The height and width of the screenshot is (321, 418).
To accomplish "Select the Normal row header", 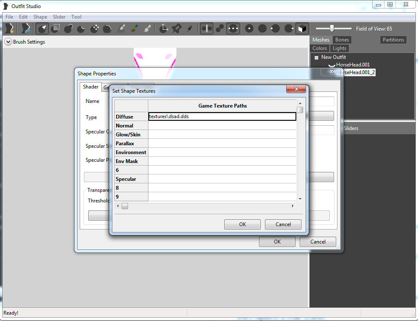I will 131,125.
